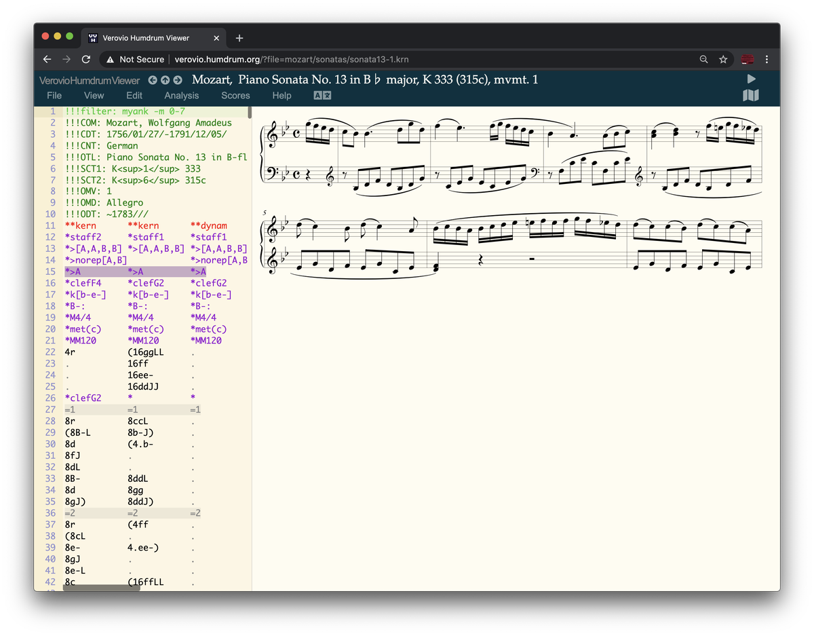Click the language translate icon
Viewport: 814px width, 636px height.
click(322, 96)
